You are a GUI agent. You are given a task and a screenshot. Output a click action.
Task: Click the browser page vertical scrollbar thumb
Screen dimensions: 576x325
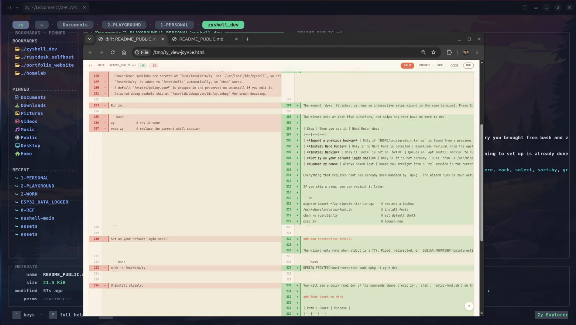coord(481,183)
